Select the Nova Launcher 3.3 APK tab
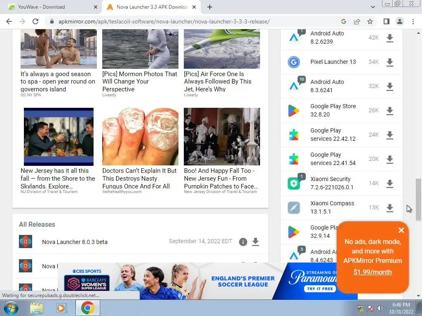422x316 pixels. coord(152,7)
